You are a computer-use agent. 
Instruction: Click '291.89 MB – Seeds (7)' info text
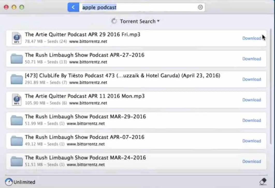point(46,82)
